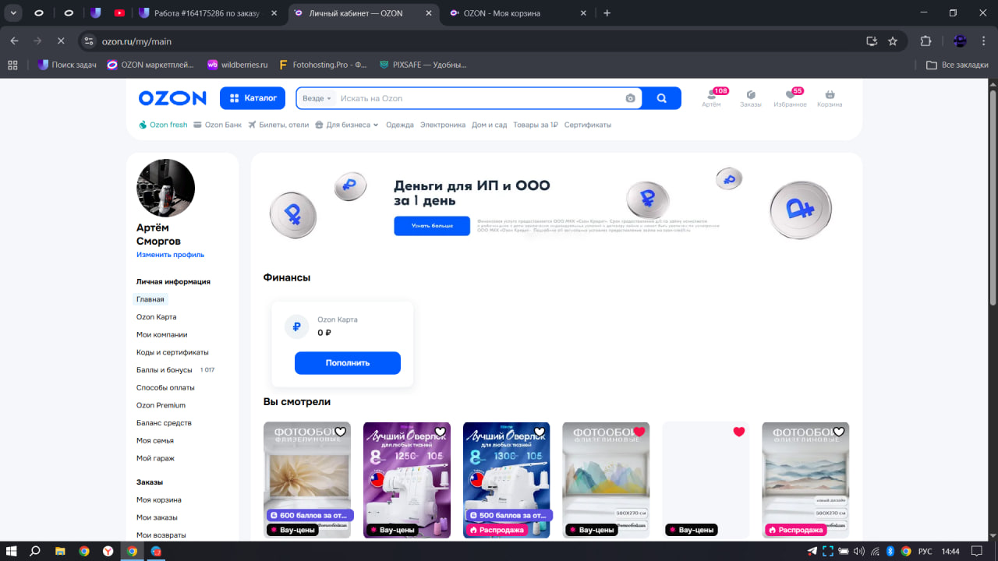Expand the Для бизнеса dropdown
Image resolution: width=998 pixels, height=561 pixels.
point(347,125)
